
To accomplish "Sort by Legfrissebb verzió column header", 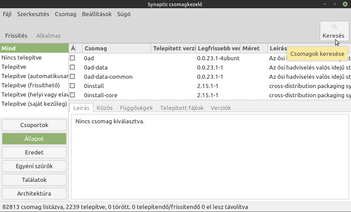I will [x=218, y=48].
